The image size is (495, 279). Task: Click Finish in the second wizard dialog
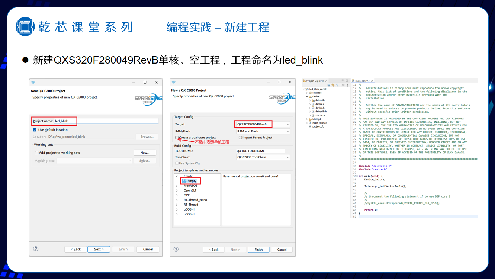(259, 250)
